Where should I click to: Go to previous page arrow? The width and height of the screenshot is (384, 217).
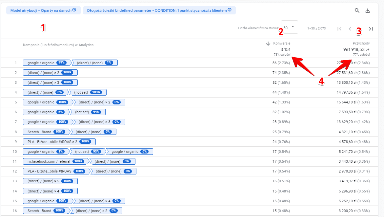[350, 29]
